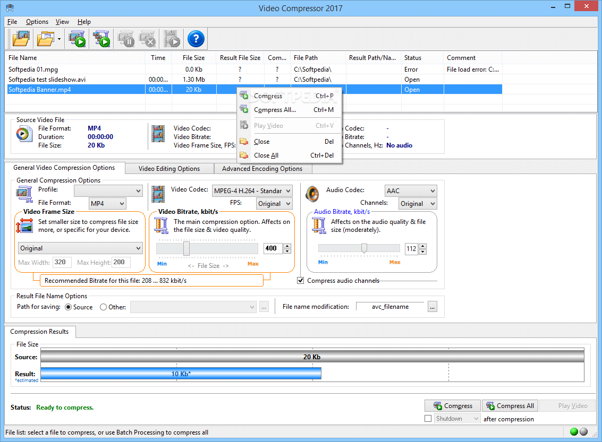Click the Compress All toolbar icon

click(x=101, y=39)
